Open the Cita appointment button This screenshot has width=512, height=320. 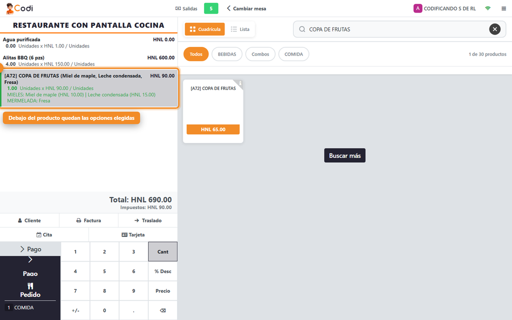[x=44, y=234]
